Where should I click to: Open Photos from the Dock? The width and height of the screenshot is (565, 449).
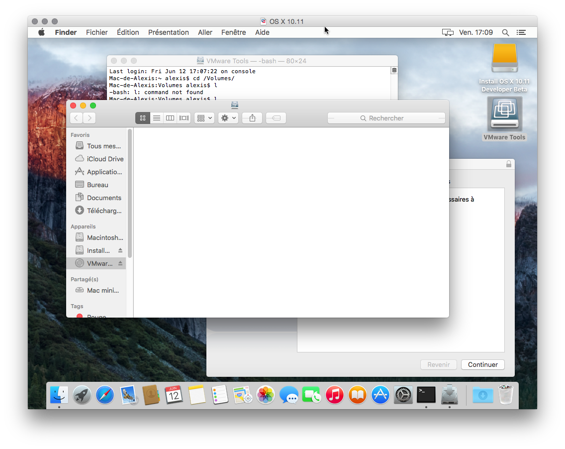tap(266, 395)
